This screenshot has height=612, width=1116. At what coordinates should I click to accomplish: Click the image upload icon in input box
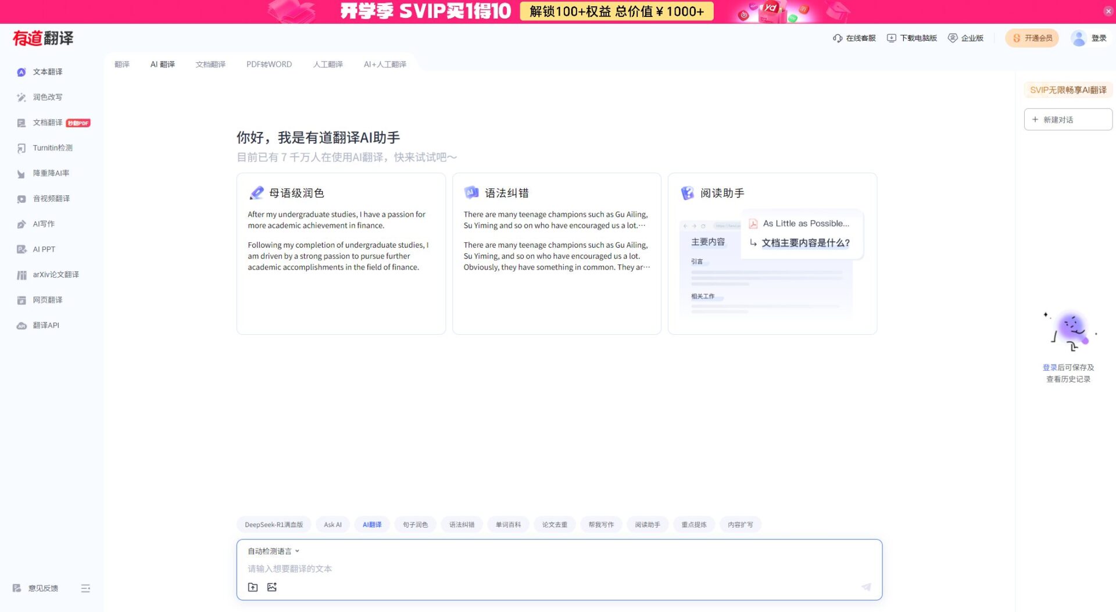272,587
